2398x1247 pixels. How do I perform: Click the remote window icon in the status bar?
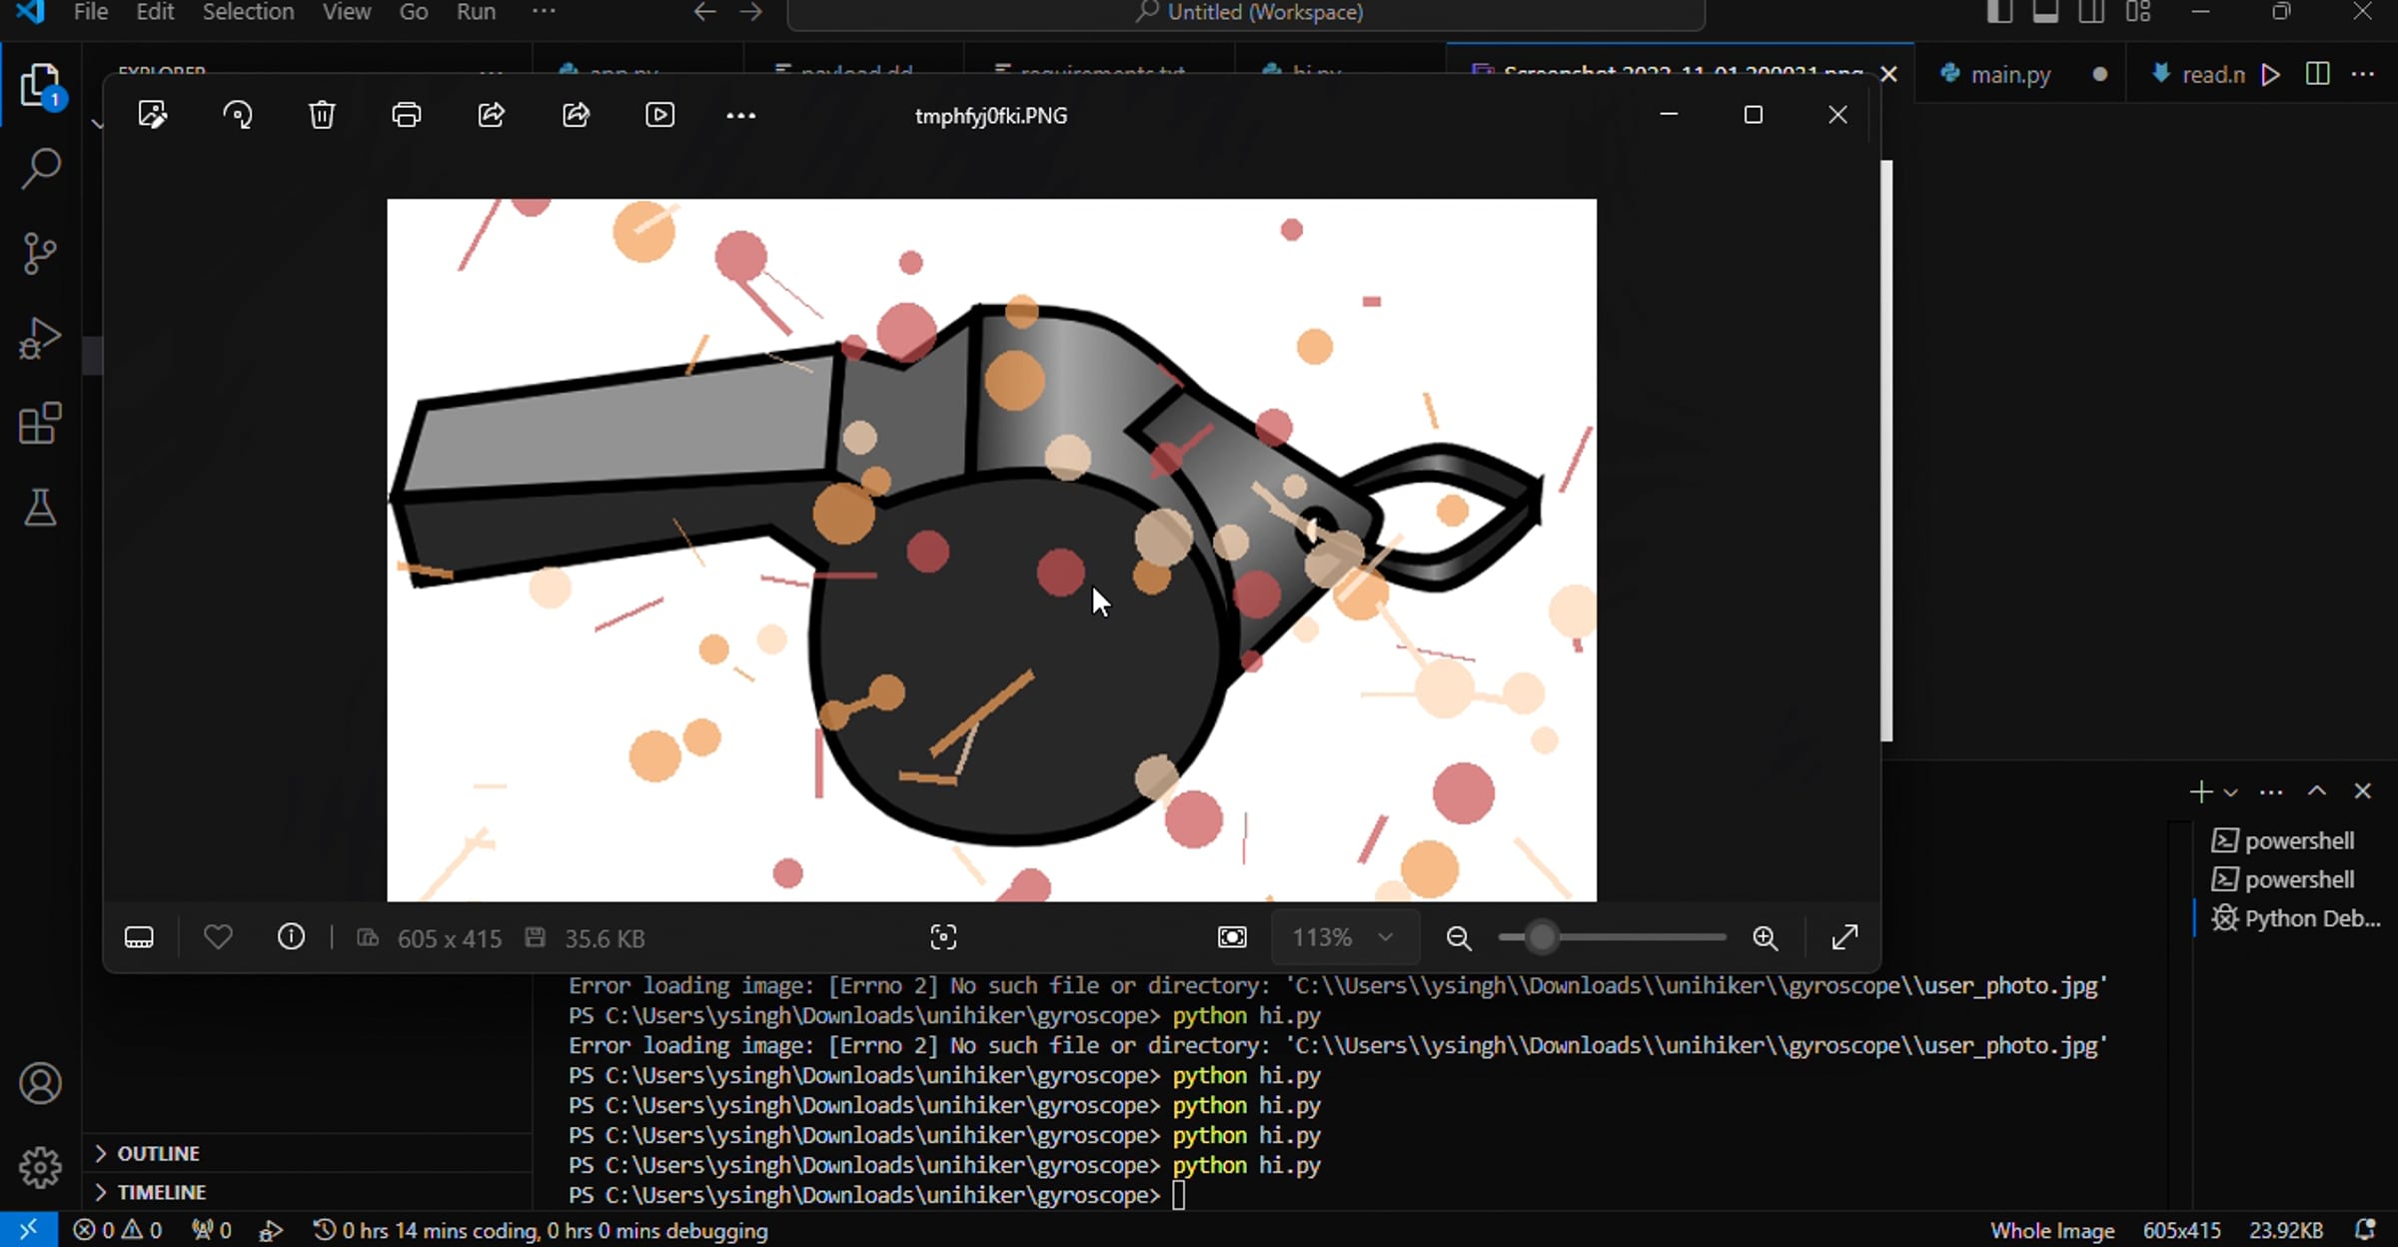pos(28,1230)
